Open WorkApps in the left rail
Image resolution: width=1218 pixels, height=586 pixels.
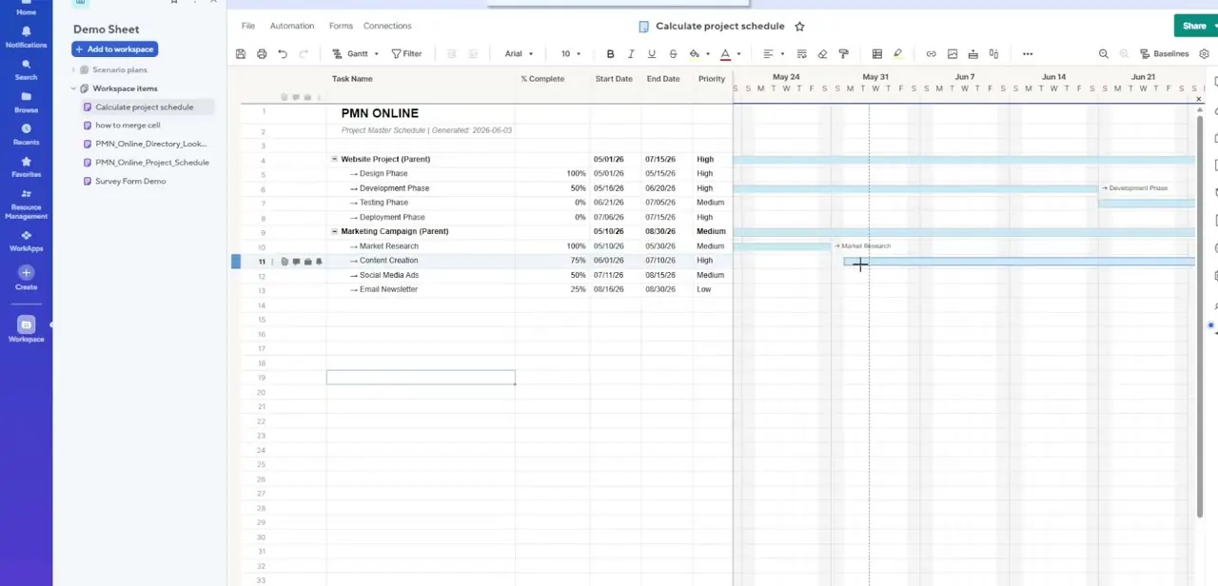tap(26, 241)
